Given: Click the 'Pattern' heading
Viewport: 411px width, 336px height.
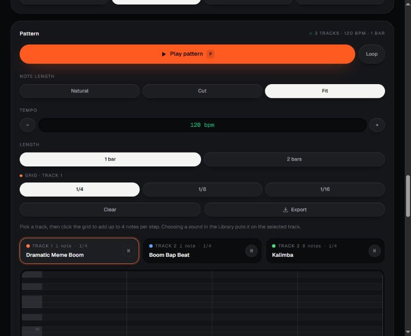Looking at the screenshot, I should click(29, 33).
